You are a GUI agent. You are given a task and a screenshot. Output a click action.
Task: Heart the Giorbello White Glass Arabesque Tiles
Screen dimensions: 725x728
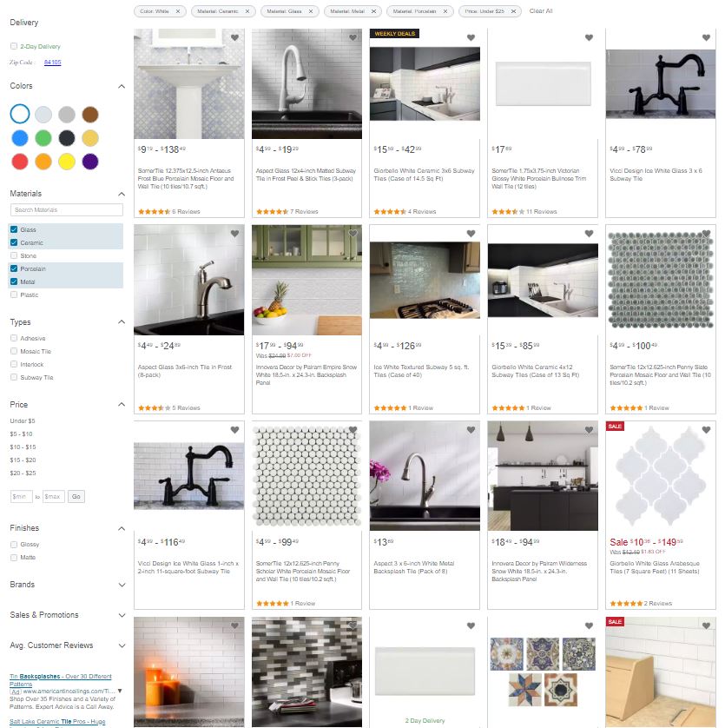706,430
